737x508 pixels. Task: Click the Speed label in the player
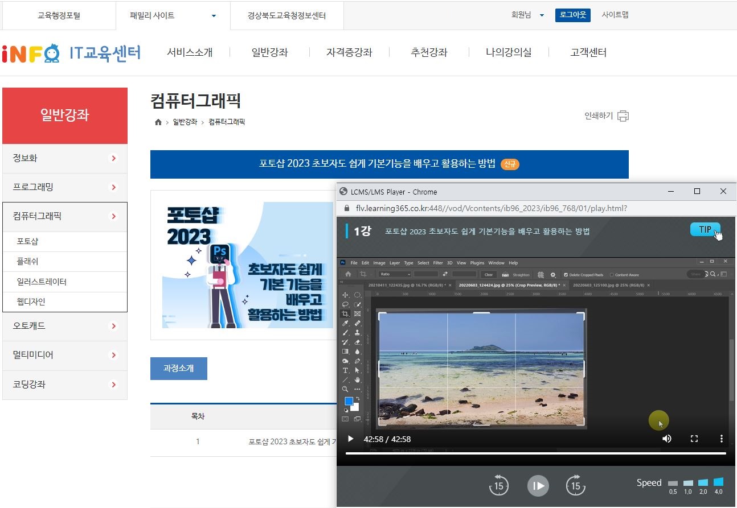coord(649,483)
